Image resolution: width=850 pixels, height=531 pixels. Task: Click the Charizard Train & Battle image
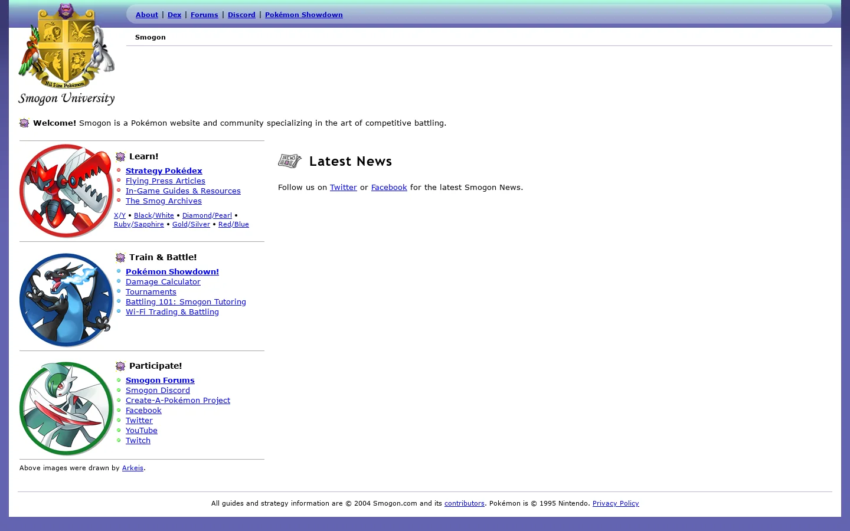click(x=66, y=300)
